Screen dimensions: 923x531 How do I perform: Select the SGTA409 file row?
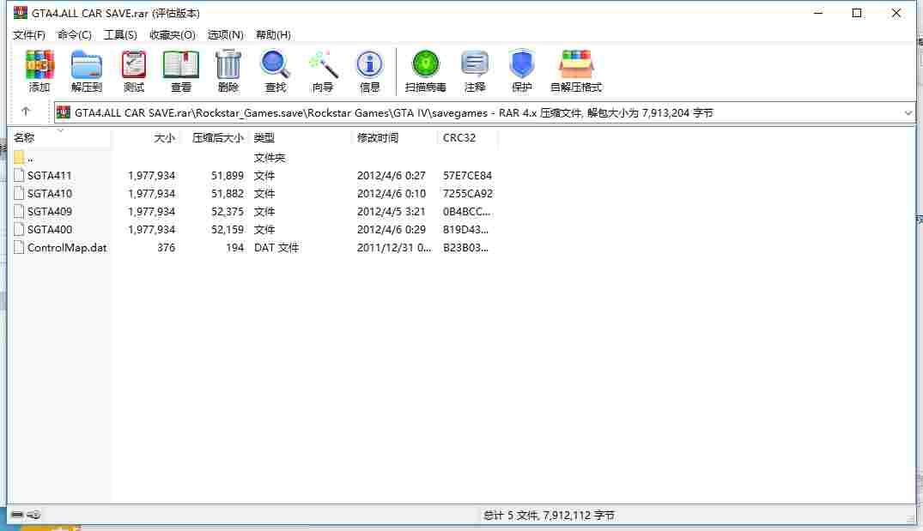pyautogui.click(x=253, y=211)
